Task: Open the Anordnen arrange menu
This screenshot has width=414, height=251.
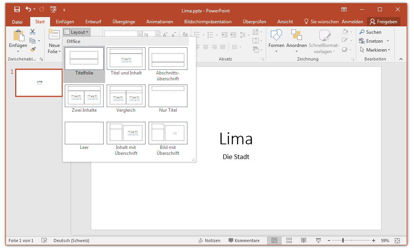Action: click(296, 41)
